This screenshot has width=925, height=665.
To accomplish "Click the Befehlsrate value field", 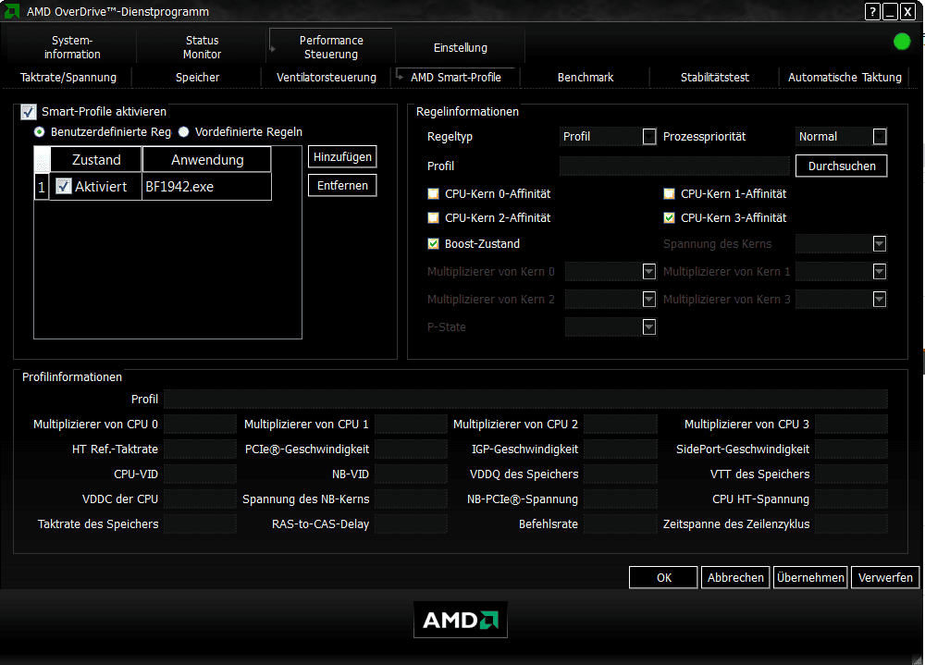I will 620,524.
